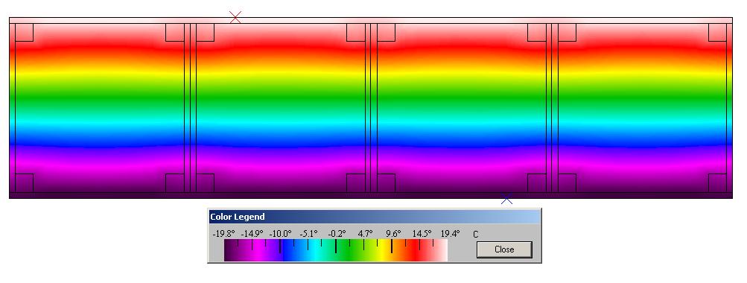Select the blue X minimum temperature marker
Image resolution: width=747 pixels, height=283 pixels.
[507, 200]
